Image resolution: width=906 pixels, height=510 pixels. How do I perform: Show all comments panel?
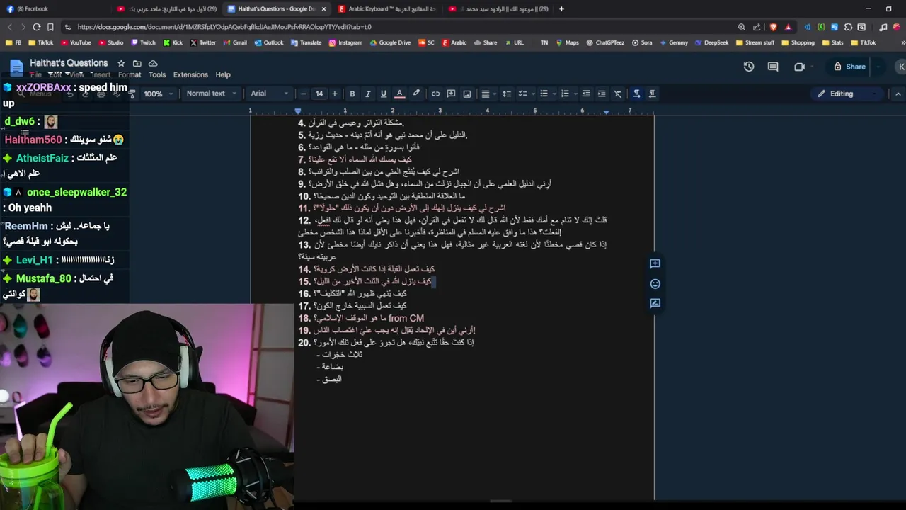click(x=773, y=67)
